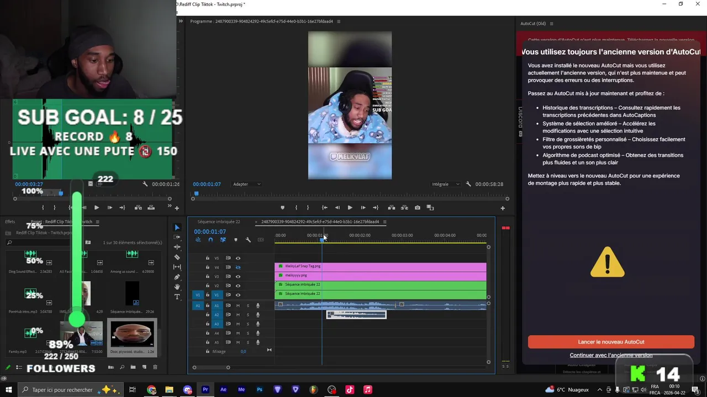The width and height of the screenshot is (707, 397).
Task: Open the Adapter zoom level dropdown
Action: pyautogui.click(x=247, y=184)
